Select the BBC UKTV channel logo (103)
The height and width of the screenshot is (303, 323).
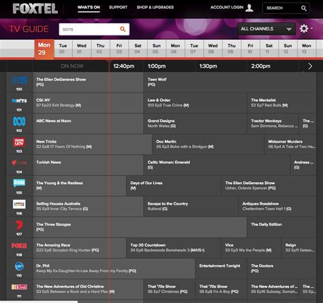click(x=19, y=142)
